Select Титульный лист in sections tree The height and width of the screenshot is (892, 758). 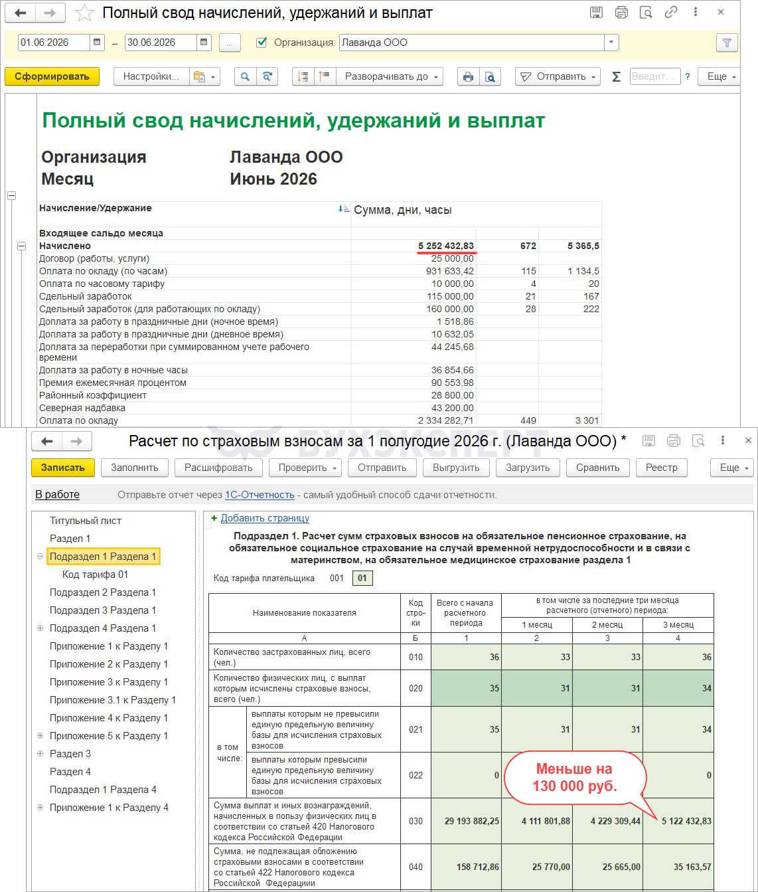[x=86, y=521]
